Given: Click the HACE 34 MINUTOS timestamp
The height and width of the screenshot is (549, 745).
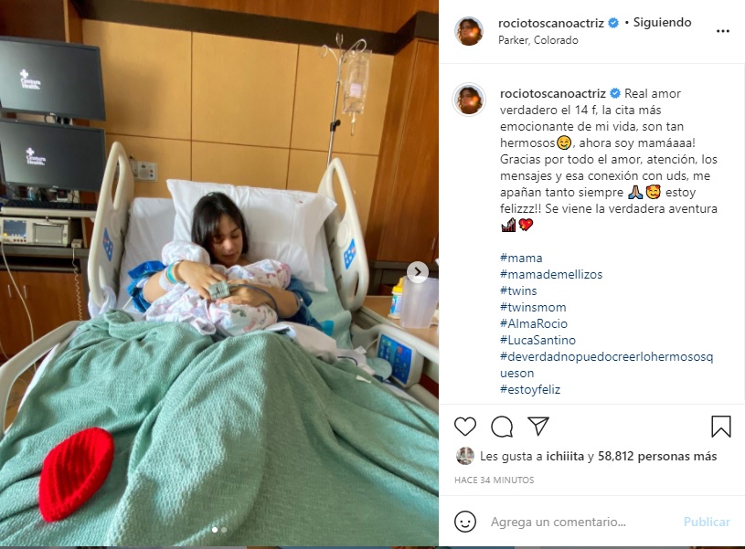Looking at the screenshot, I should click(495, 480).
